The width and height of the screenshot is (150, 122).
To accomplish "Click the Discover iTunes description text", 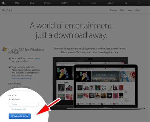I will pyautogui.click(x=90, y=50).
